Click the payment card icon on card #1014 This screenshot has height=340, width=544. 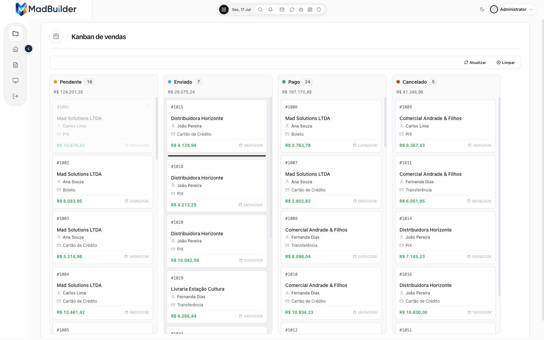click(x=402, y=245)
